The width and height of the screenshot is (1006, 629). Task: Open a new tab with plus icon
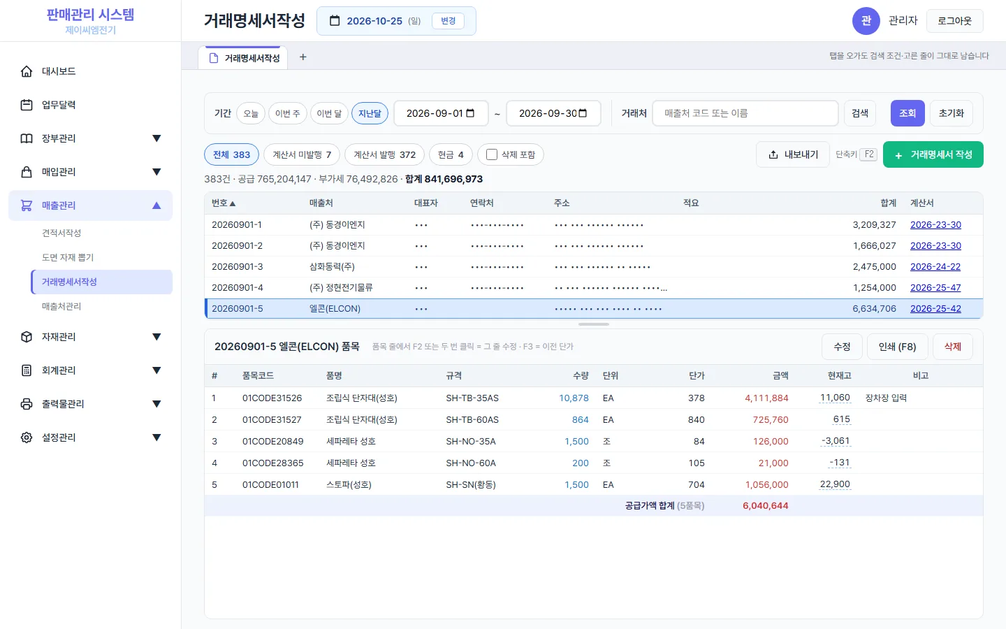(303, 57)
